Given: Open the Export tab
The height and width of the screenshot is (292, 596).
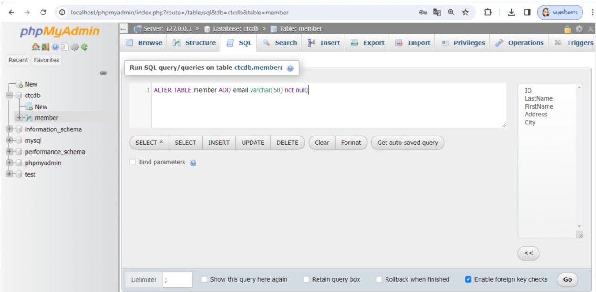Looking at the screenshot, I should tap(367, 43).
